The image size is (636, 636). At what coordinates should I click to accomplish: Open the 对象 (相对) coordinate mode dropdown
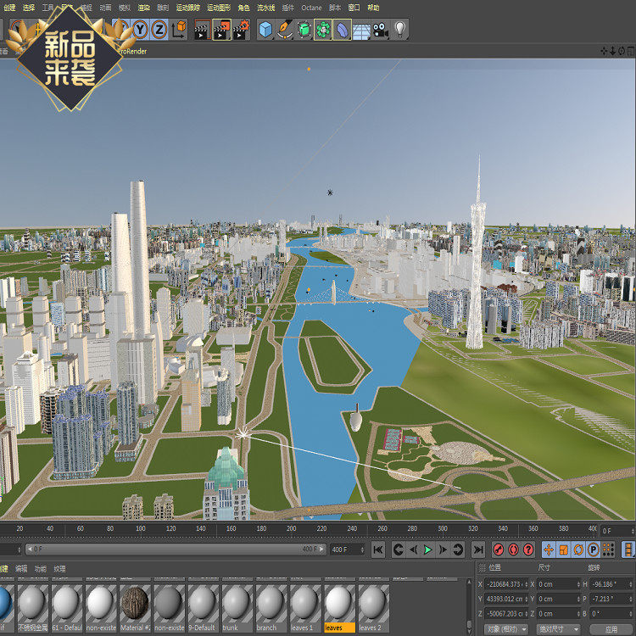(x=505, y=629)
